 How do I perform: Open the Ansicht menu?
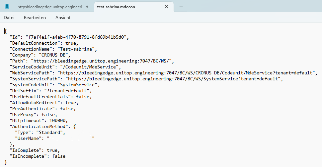pos(63,18)
